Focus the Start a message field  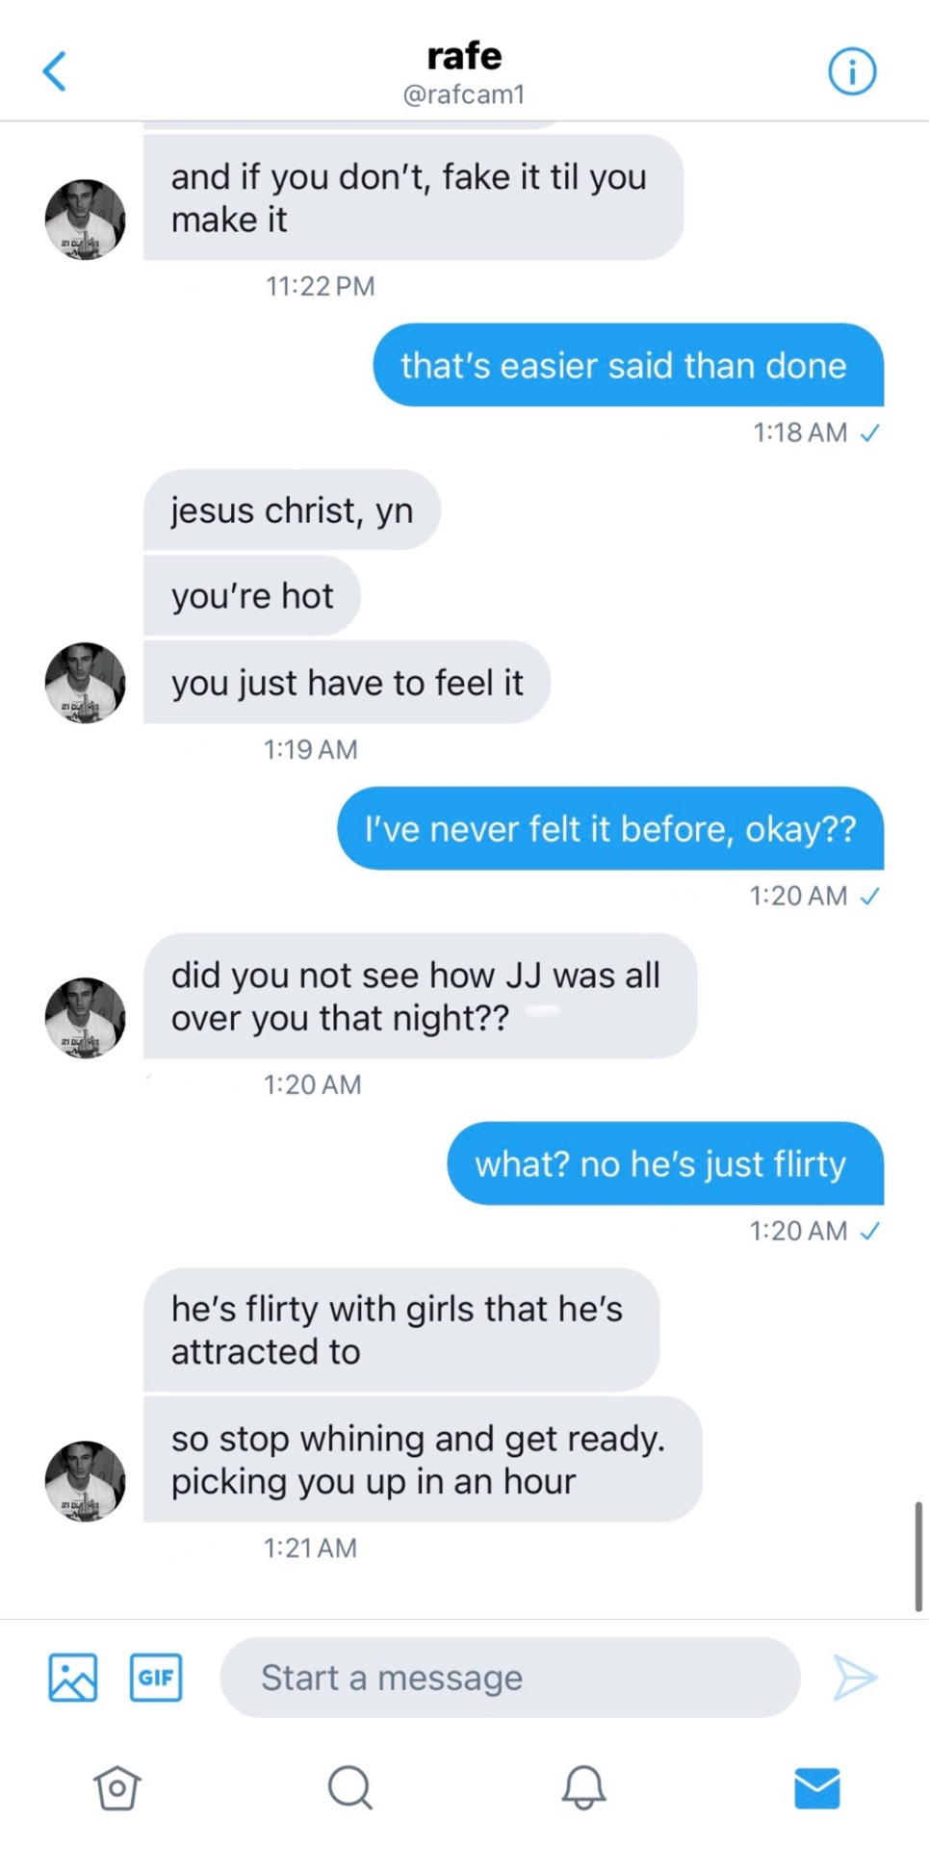[x=510, y=1678]
